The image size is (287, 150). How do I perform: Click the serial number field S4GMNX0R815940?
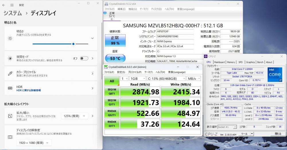click(175, 36)
